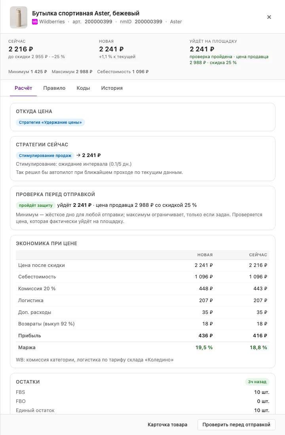Image resolution: width=285 pixels, height=435 pixels.
Task: Open the Коды tab
Action: pos(83,88)
